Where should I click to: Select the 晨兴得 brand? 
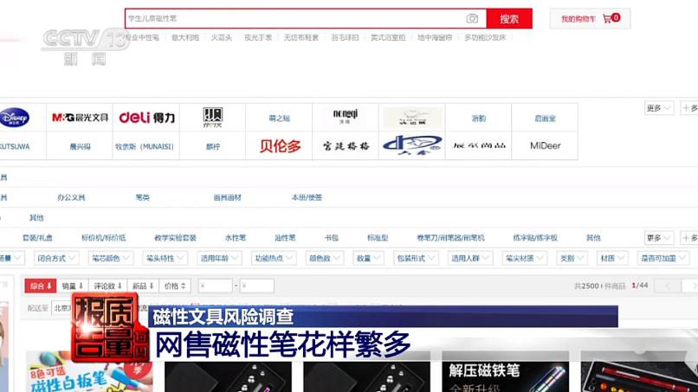coord(81,146)
